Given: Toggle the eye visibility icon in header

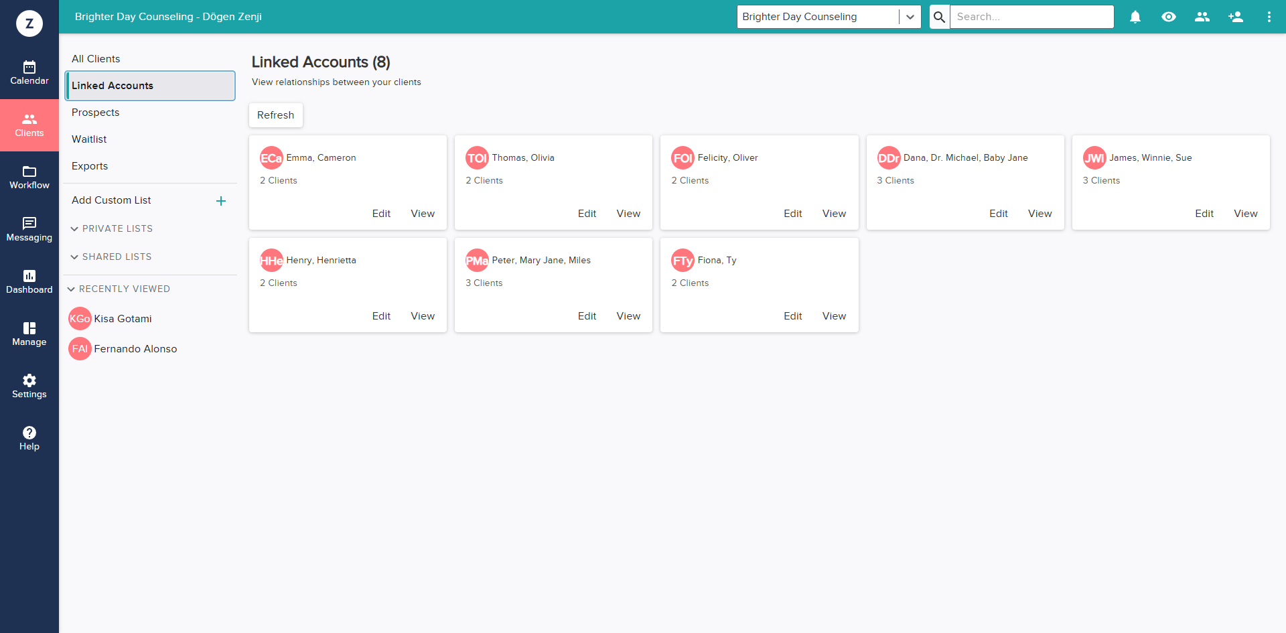Looking at the screenshot, I should click(1169, 17).
